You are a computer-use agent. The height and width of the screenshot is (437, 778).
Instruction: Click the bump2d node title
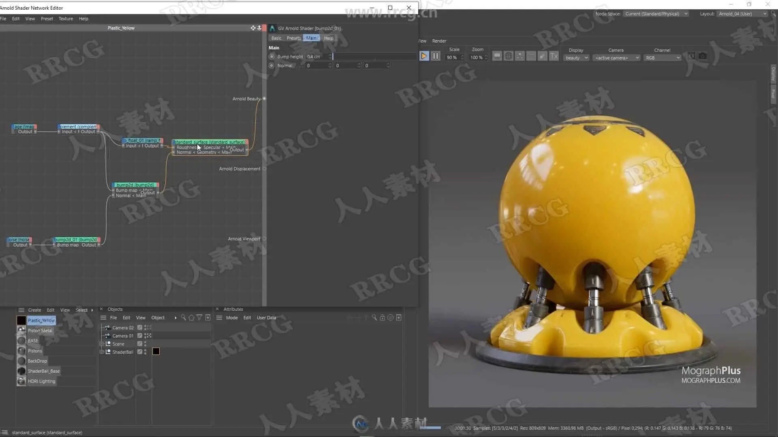[x=135, y=185]
